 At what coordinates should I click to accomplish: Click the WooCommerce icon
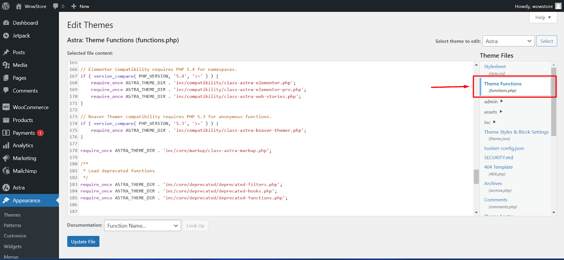[x=6, y=107]
